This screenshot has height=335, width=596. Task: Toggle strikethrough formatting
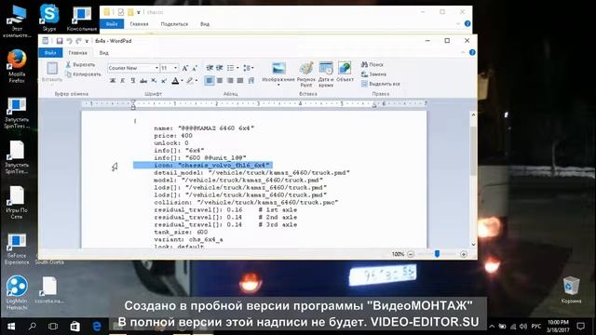[143, 81]
